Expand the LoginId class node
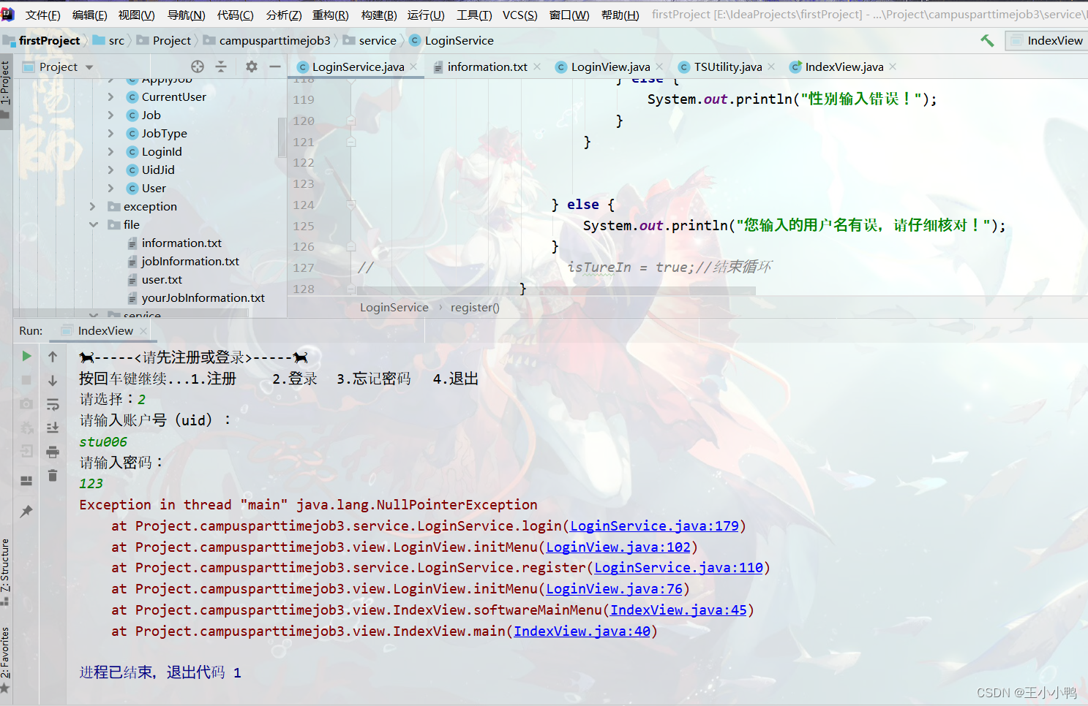Screen dimensions: 1088x706 [x=110, y=151]
